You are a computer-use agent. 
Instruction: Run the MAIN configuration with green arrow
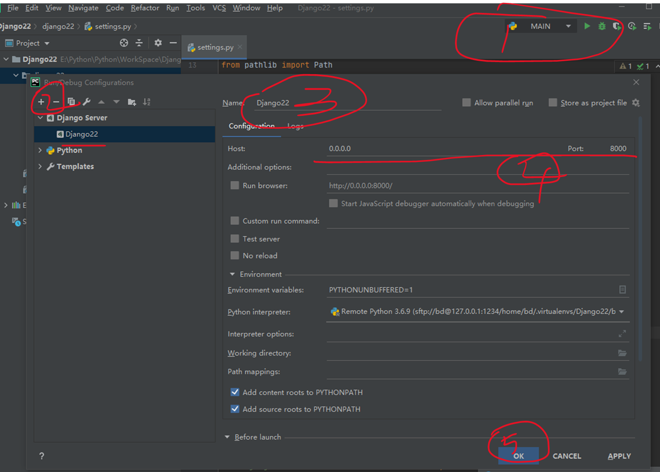click(x=587, y=26)
